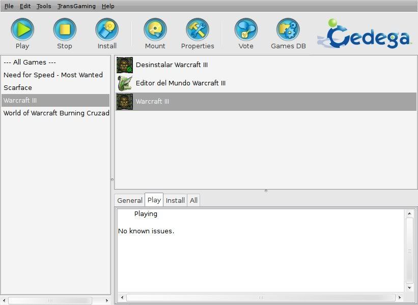Open the Tools menu
Image resolution: width=418 pixels, height=305 pixels.
tap(44, 6)
